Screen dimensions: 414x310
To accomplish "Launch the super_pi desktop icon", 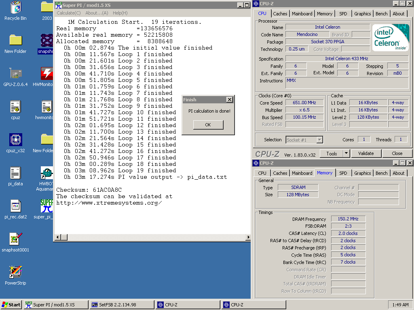I will [x=47, y=206].
